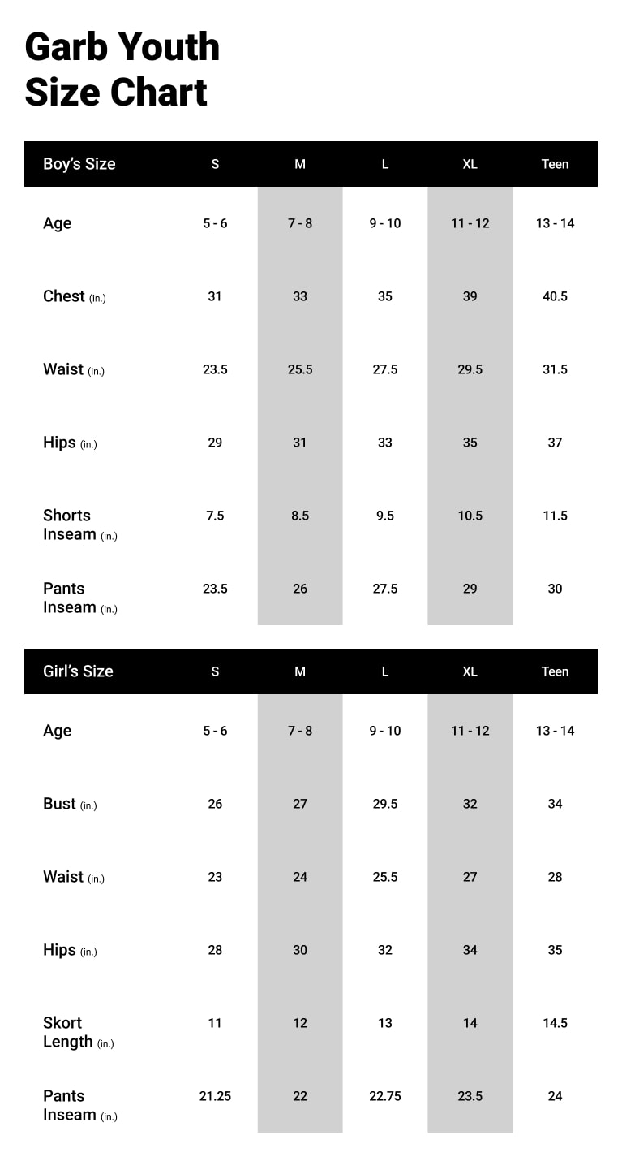
Task: Select the girl's Teen skort length value 14.5
Action: pyautogui.click(x=555, y=1023)
